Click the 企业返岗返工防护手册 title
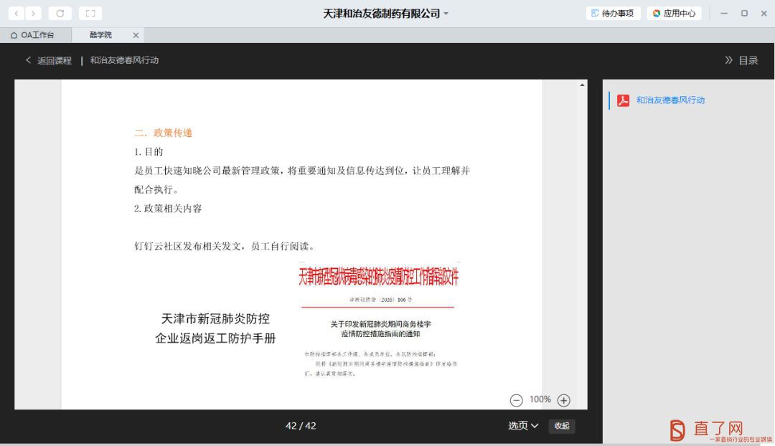Viewport: 775px width, 446px height. (x=215, y=338)
